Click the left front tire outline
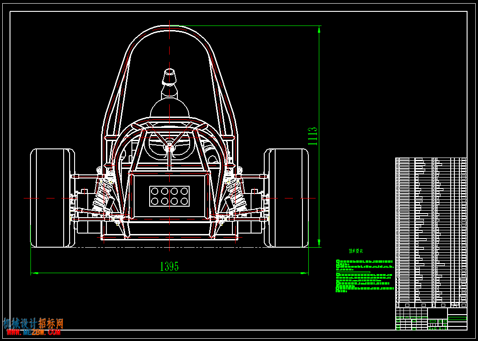This screenshot has height=341, width=478. point(52,198)
